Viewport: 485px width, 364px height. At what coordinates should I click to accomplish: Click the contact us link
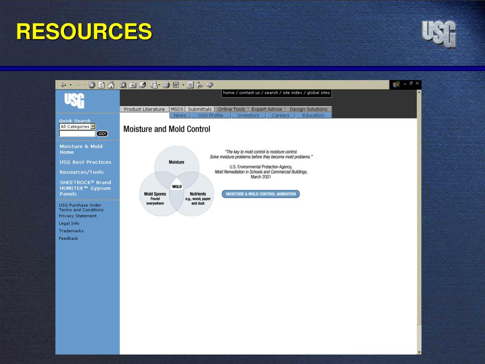[249, 93]
